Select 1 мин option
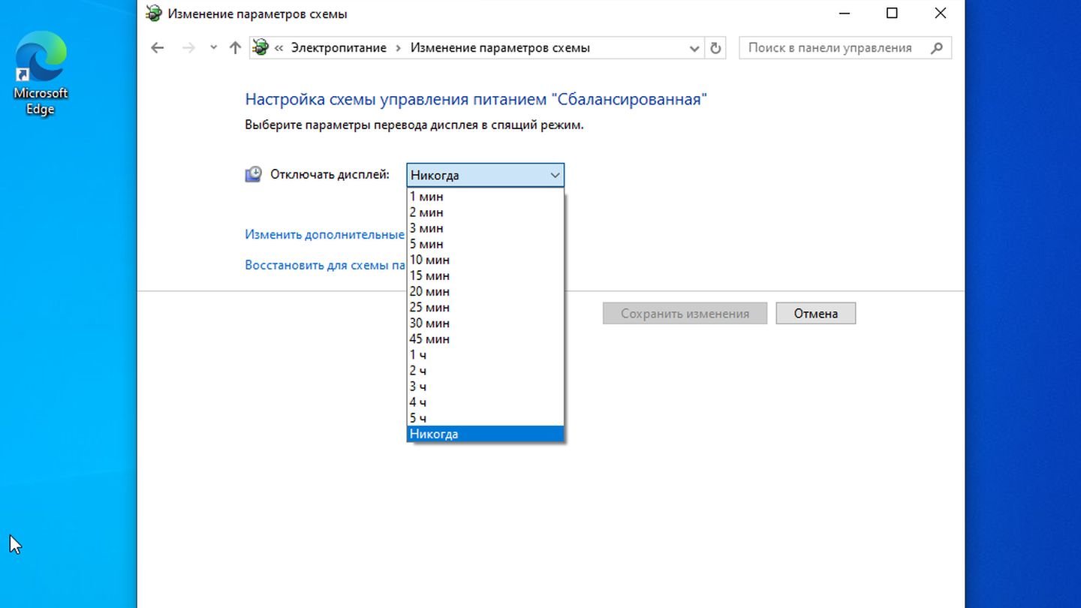 point(486,197)
